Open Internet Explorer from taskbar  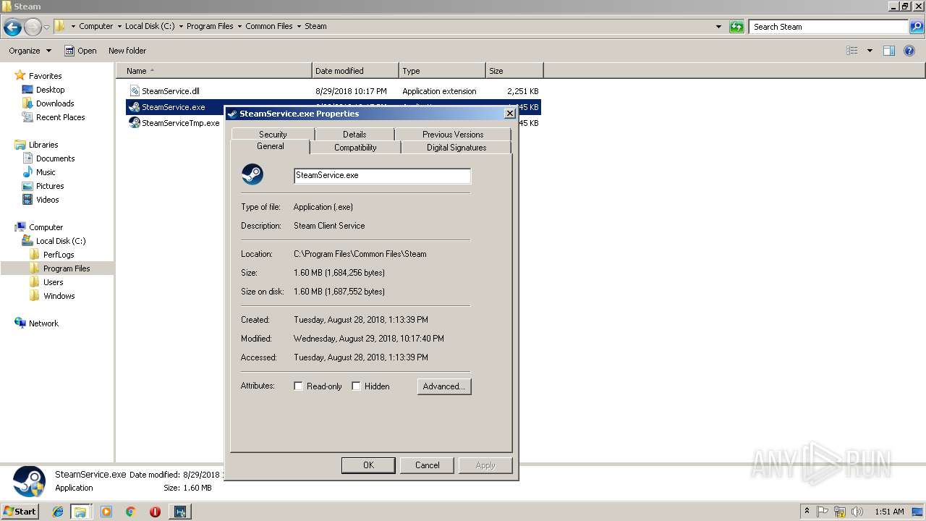click(58, 512)
